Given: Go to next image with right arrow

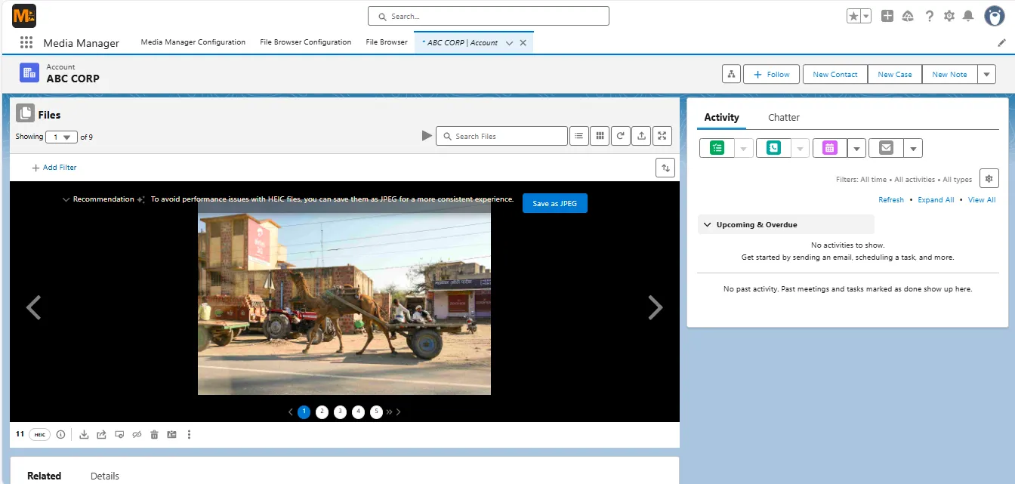Looking at the screenshot, I should 656,307.
